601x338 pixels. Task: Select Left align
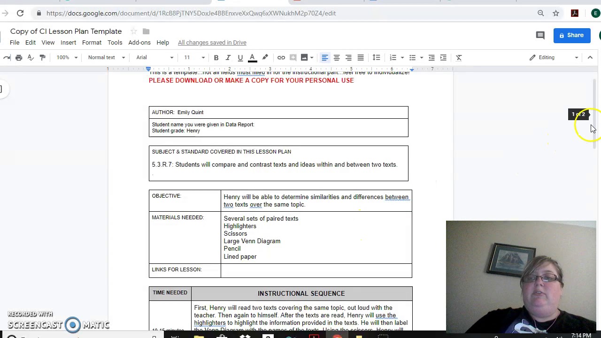[x=324, y=57]
